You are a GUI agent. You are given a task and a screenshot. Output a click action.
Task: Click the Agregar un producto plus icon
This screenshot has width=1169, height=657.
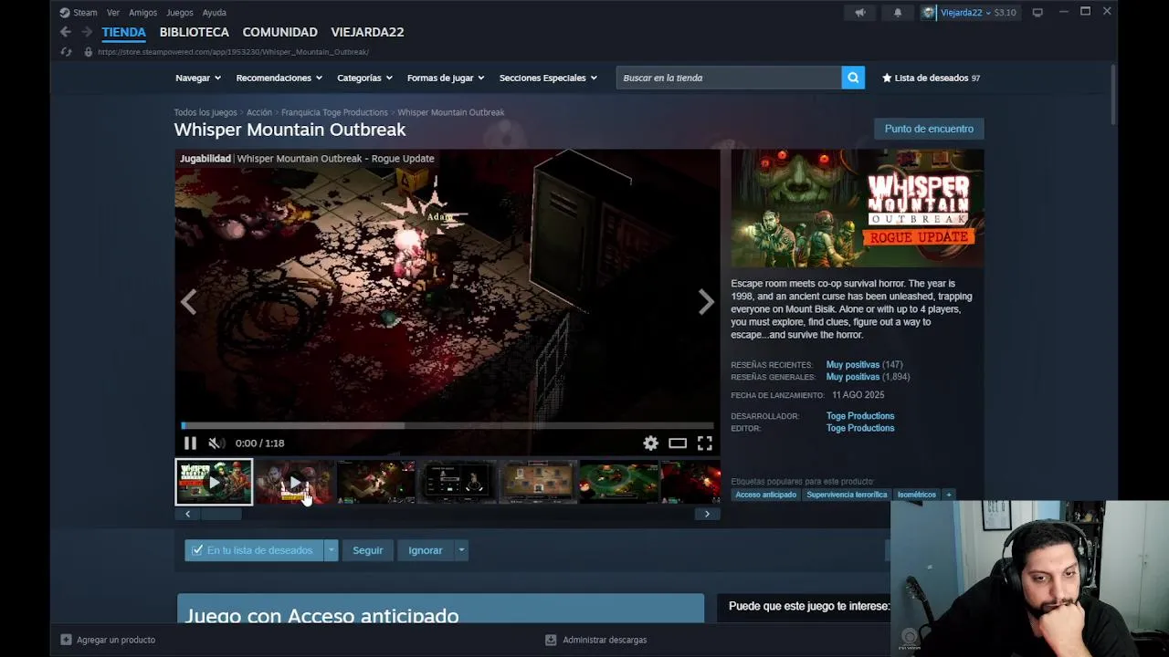[x=66, y=640]
